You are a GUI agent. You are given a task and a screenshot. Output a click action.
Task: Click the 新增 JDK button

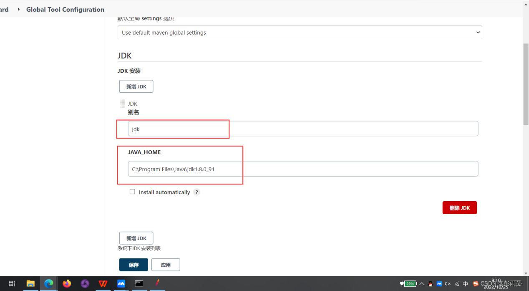(x=136, y=86)
